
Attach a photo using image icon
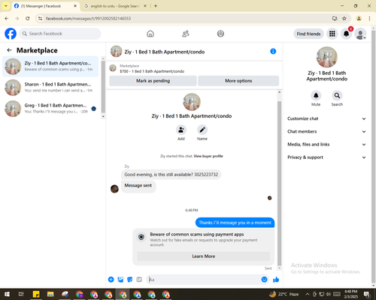pyautogui.click(x=120, y=280)
